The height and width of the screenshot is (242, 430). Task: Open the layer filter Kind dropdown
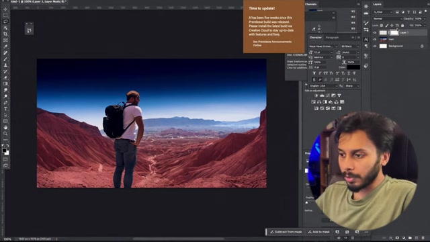point(383,12)
